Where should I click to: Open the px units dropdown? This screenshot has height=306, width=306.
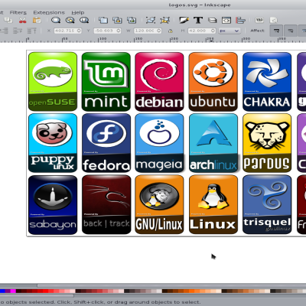pyautogui.click(x=229, y=31)
